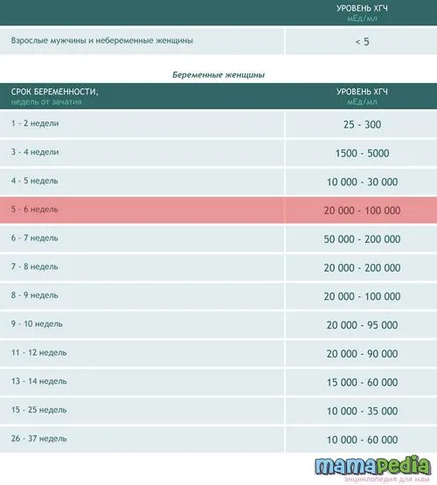This screenshot has height=485, width=437.
Task: Click the '20 000 - 95 000' value
Action: click(362, 325)
